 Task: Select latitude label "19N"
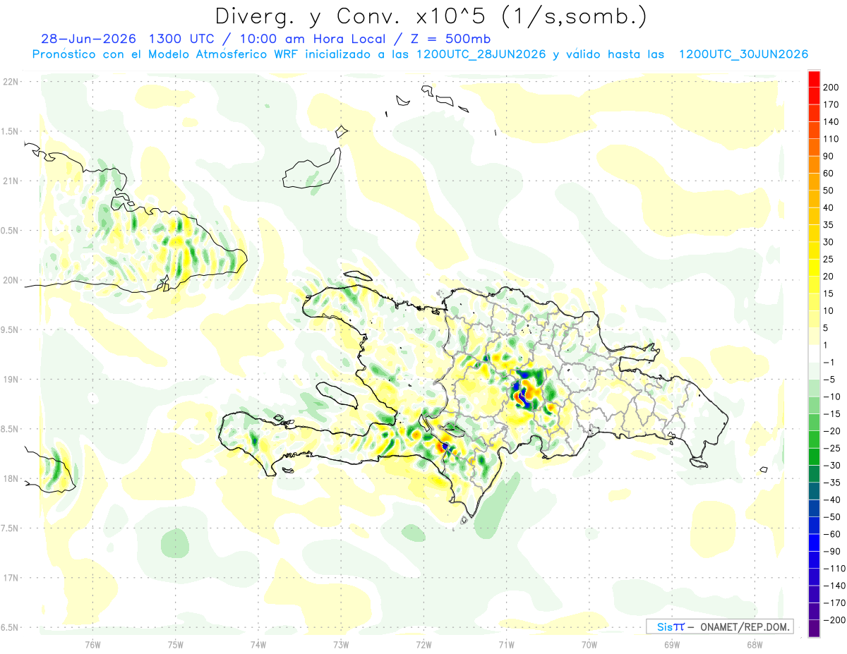tap(10, 379)
